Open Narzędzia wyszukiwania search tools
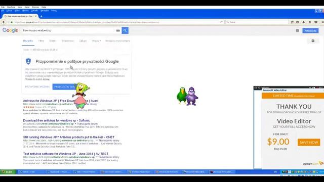Image resolution: width=324 pixels, height=182 pixels. pos(117,41)
